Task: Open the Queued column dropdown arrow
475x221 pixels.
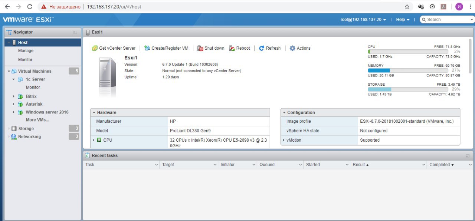Action: coord(301,165)
